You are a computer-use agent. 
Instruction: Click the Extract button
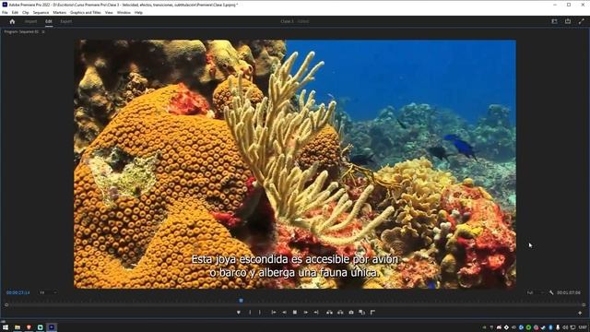(340, 313)
